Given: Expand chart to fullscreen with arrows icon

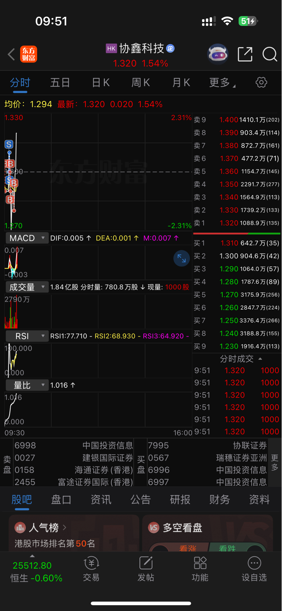Looking at the screenshot, I should 182,258.
